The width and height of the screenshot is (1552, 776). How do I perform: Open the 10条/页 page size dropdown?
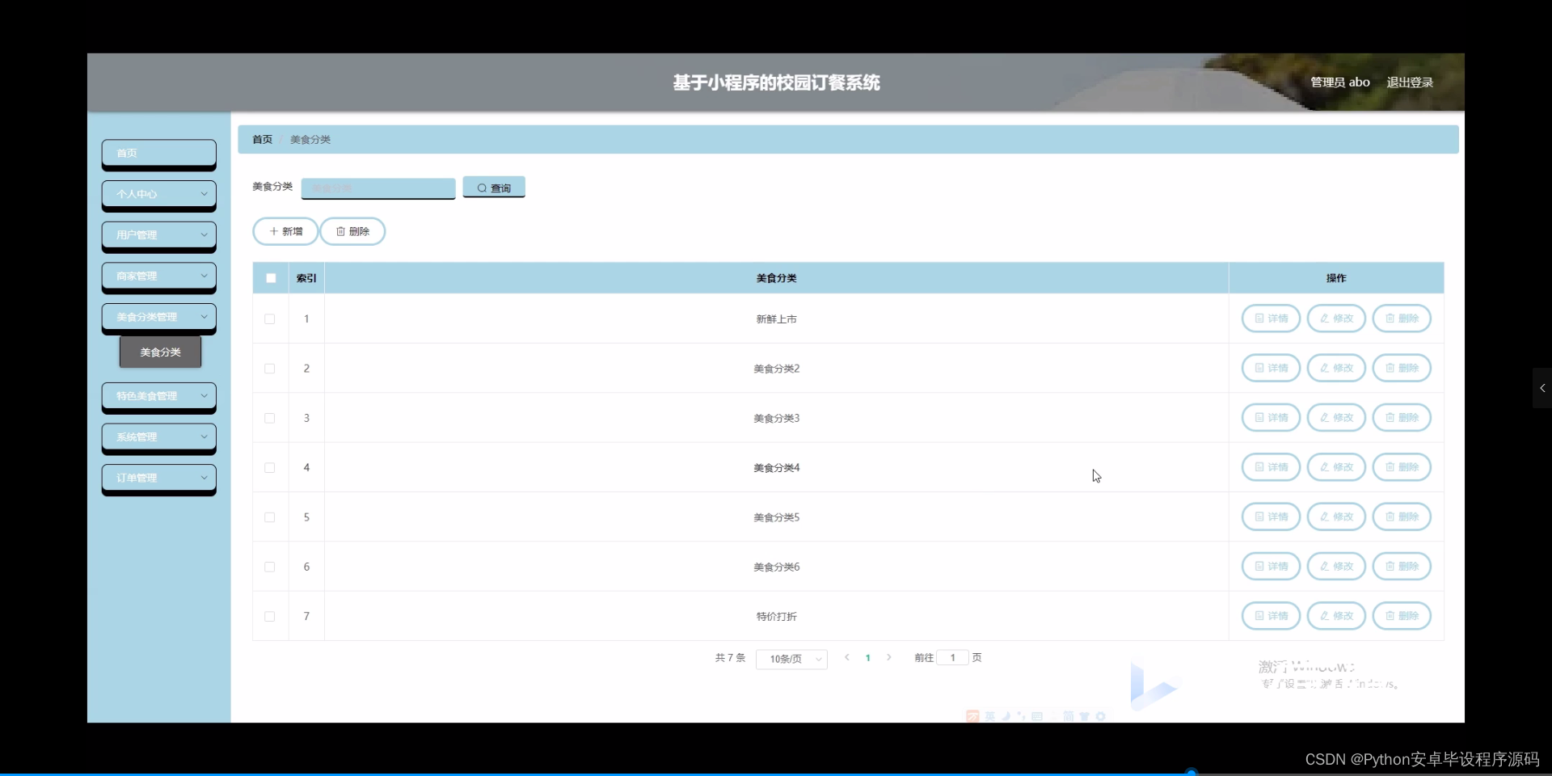[791, 658]
